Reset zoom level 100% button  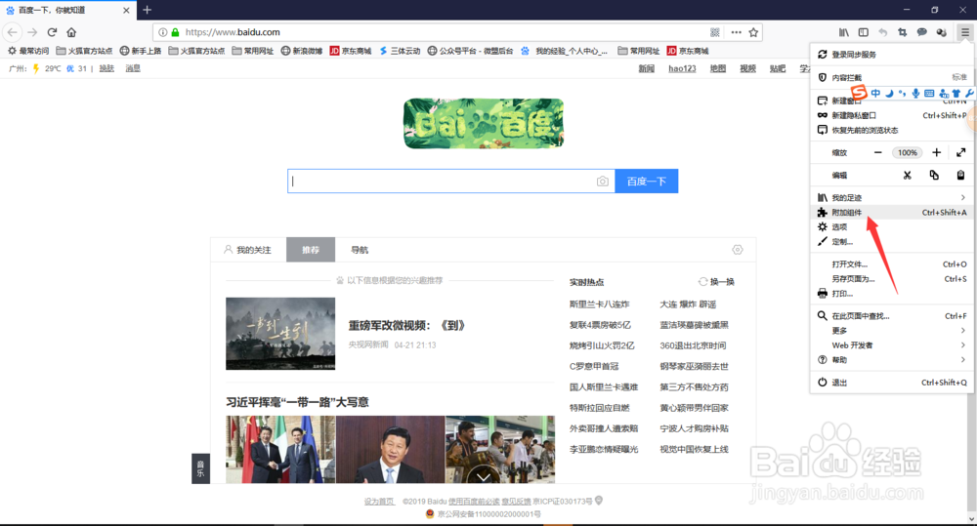coord(908,152)
